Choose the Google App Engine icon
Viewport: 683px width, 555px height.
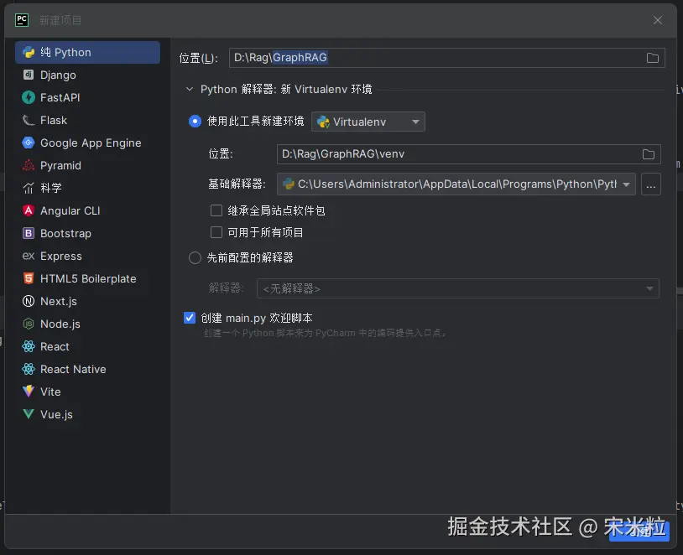pos(29,143)
